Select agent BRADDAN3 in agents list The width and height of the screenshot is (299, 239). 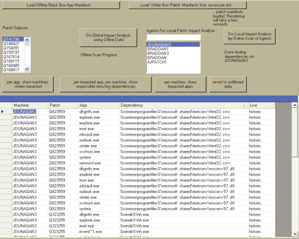[x=173, y=54]
